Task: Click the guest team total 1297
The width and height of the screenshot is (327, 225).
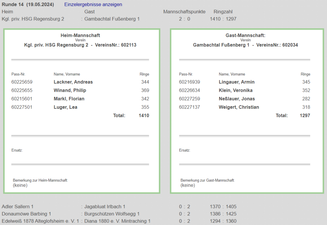Action: point(305,115)
